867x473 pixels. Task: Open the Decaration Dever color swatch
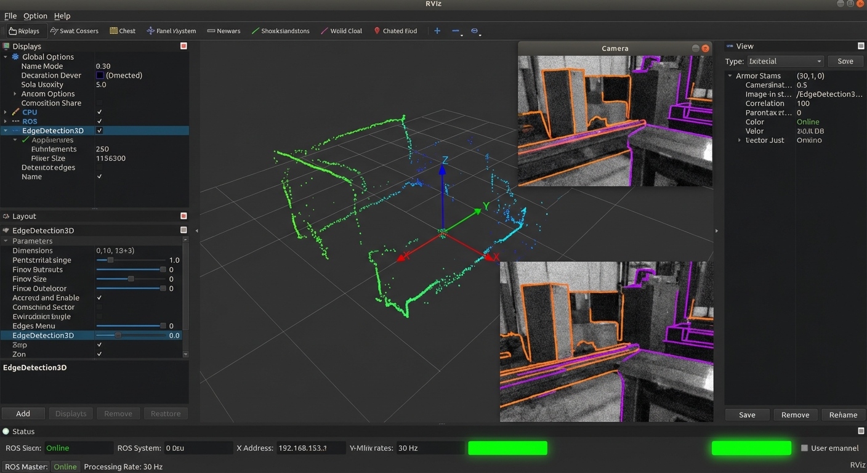[100, 75]
